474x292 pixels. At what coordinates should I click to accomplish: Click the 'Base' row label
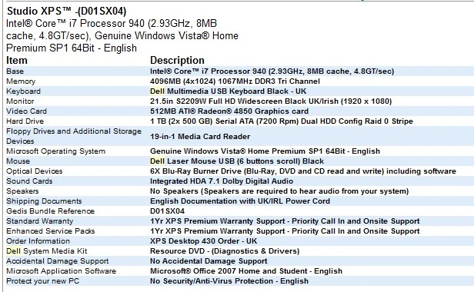(x=15, y=71)
